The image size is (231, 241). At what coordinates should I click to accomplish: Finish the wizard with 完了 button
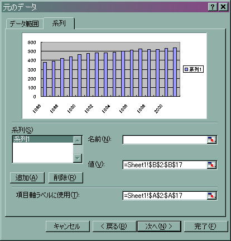pos(206,226)
